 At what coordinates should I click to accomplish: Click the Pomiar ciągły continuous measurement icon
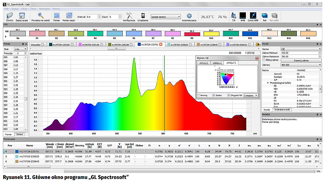coord(69,16)
